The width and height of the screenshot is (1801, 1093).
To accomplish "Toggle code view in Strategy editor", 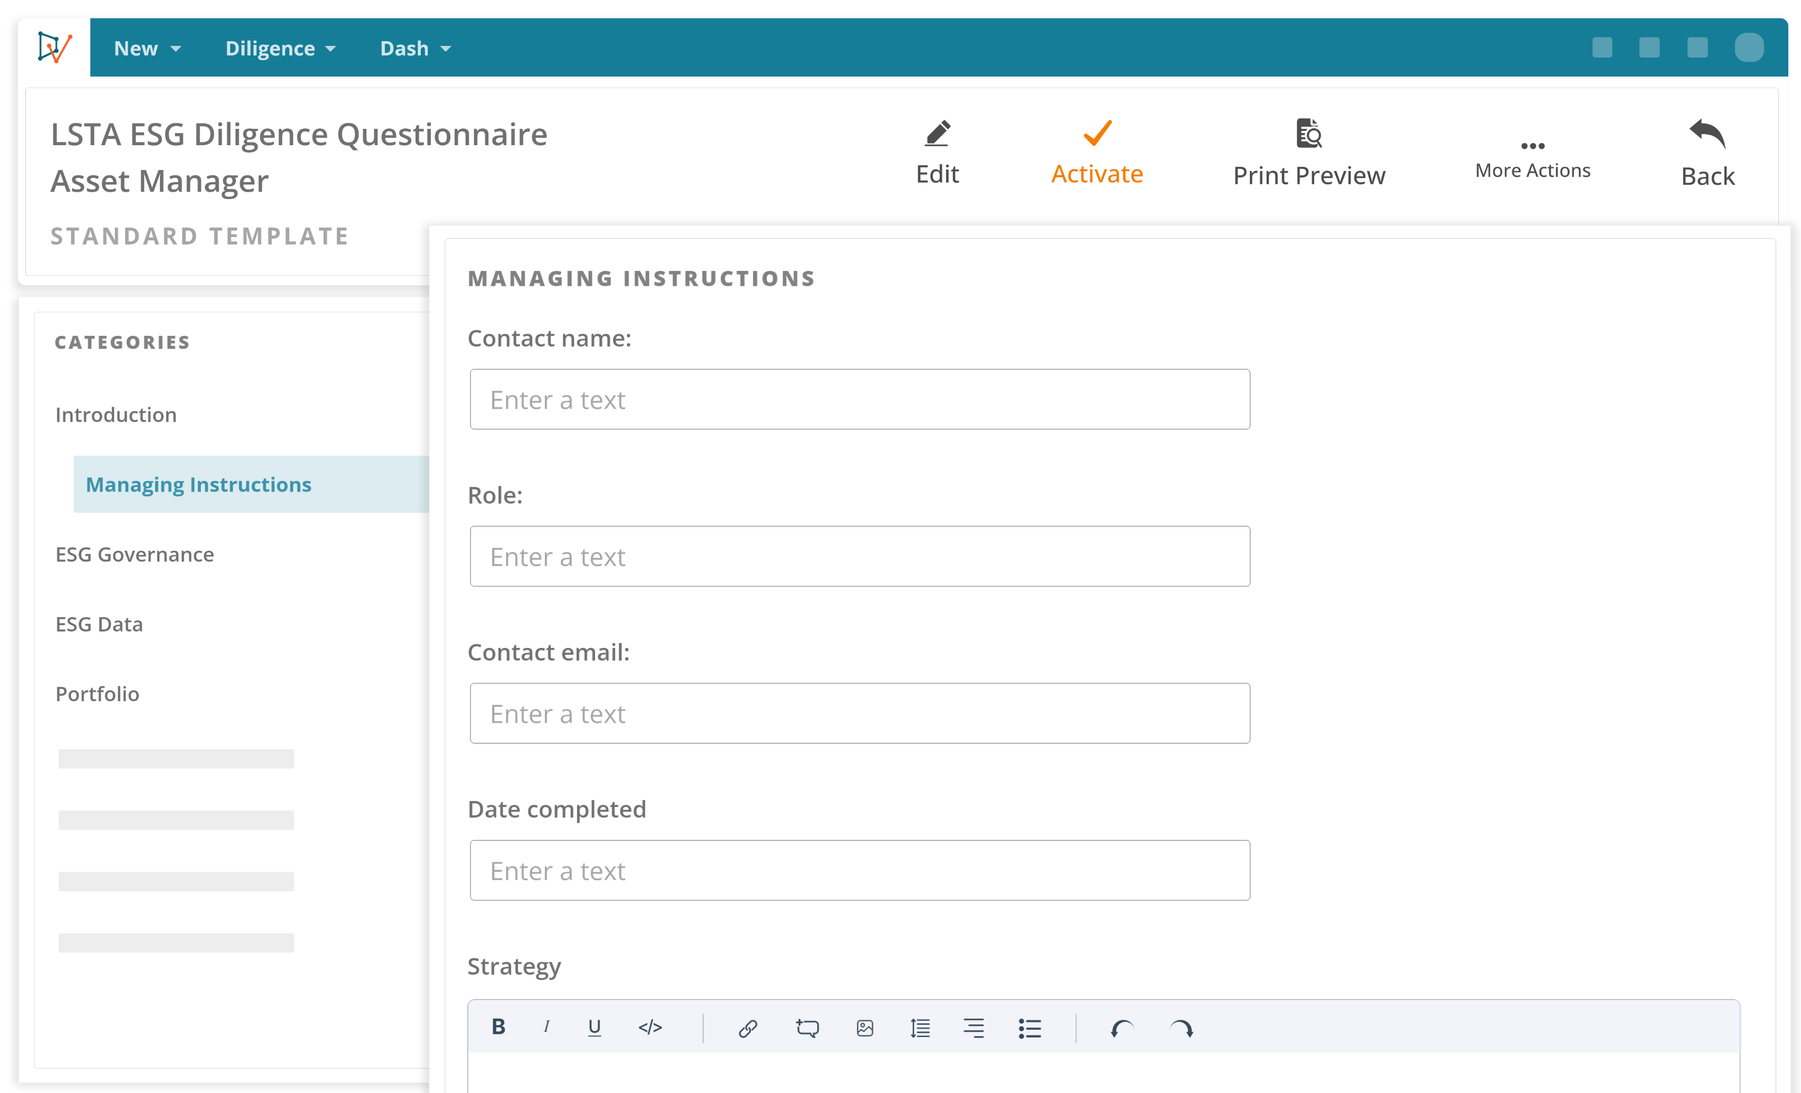I will [650, 1028].
